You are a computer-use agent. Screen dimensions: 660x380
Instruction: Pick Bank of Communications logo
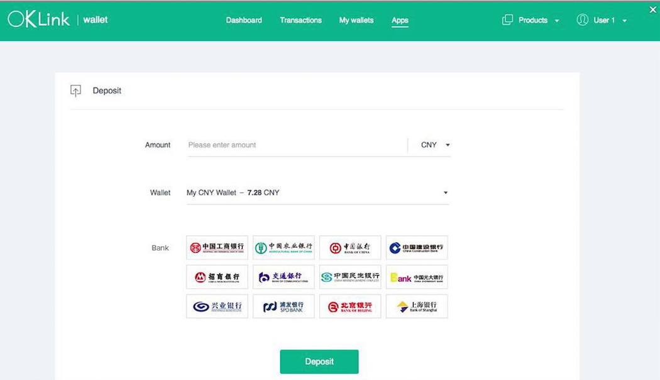coord(283,277)
